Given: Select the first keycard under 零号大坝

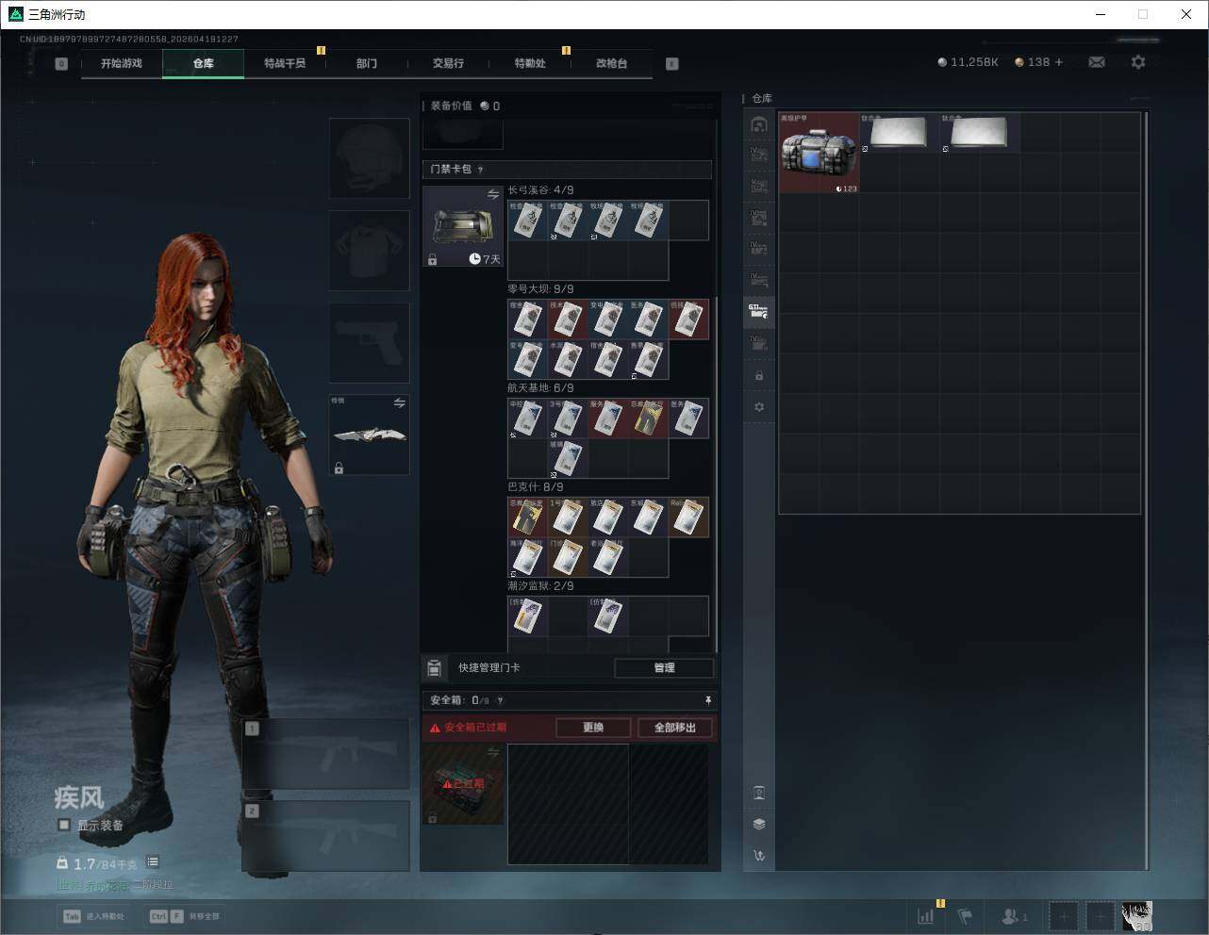Looking at the screenshot, I should (x=528, y=320).
